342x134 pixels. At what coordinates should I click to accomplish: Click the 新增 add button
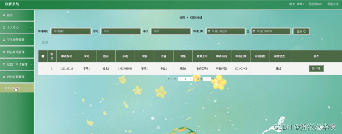pyautogui.click(x=45, y=42)
